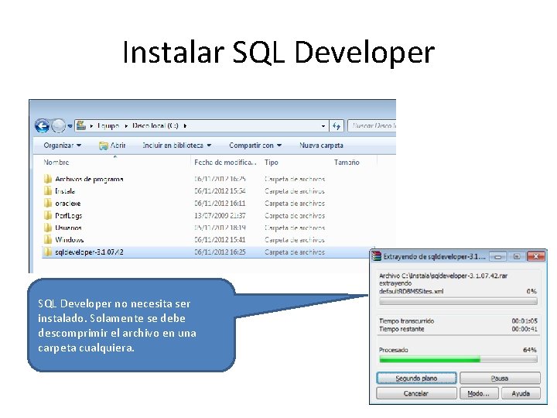Click the WinRAR icon in extraction dialog title
Viewport: 557px width, 418px height.
(x=376, y=256)
